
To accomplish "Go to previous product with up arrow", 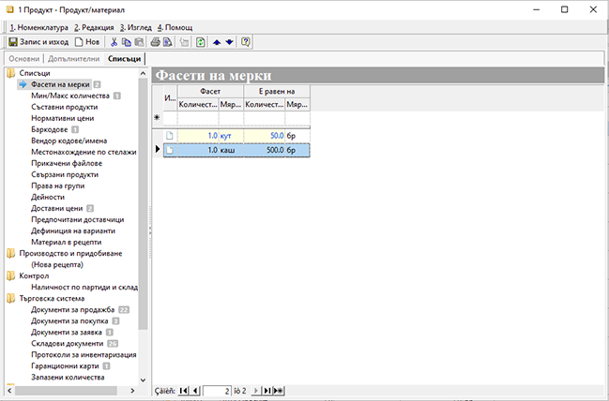I will tap(217, 42).
